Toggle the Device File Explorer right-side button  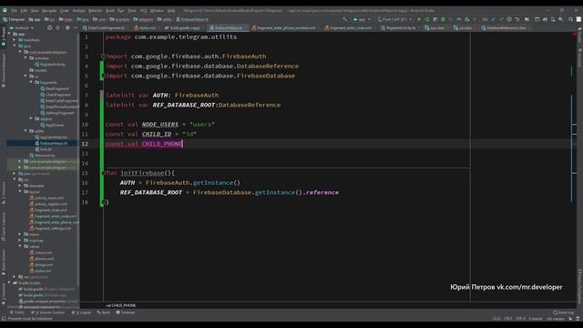[x=579, y=286]
